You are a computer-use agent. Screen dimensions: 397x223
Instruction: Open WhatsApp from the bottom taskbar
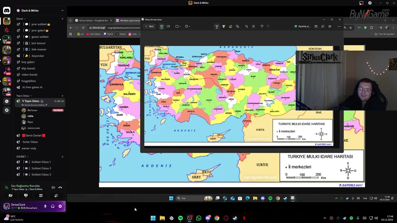[x=198, y=218]
